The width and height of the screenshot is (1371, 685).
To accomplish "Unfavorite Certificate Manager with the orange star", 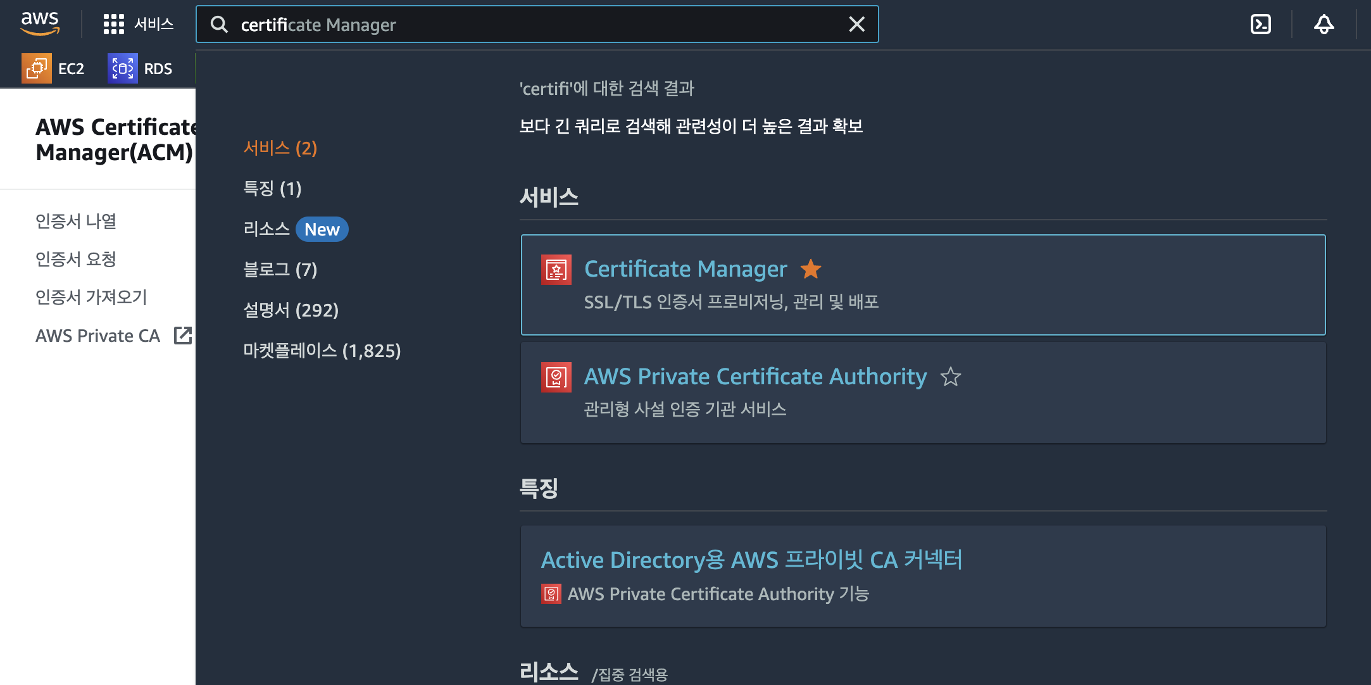I will pyautogui.click(x=810, y=269).
